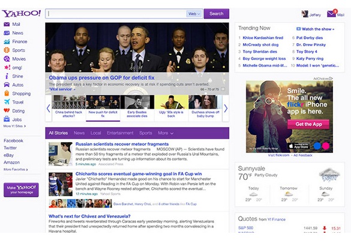Open the Shopping bag icon
Image resolution: width=351 pixels, height=246 pixels.
pos(7,94)
